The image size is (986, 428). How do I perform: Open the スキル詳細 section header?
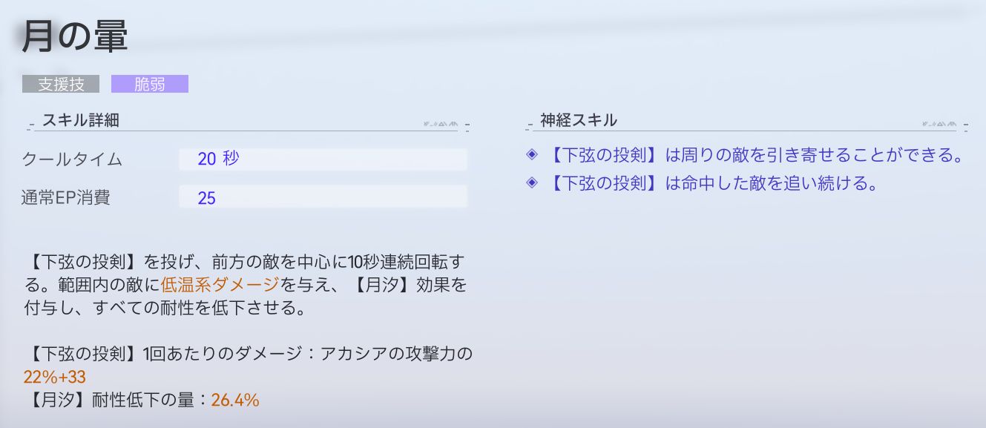pyautogui.click(x=80, y=121)
